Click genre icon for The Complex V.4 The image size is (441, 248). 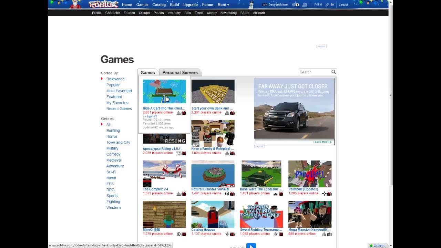click(178, 194)
